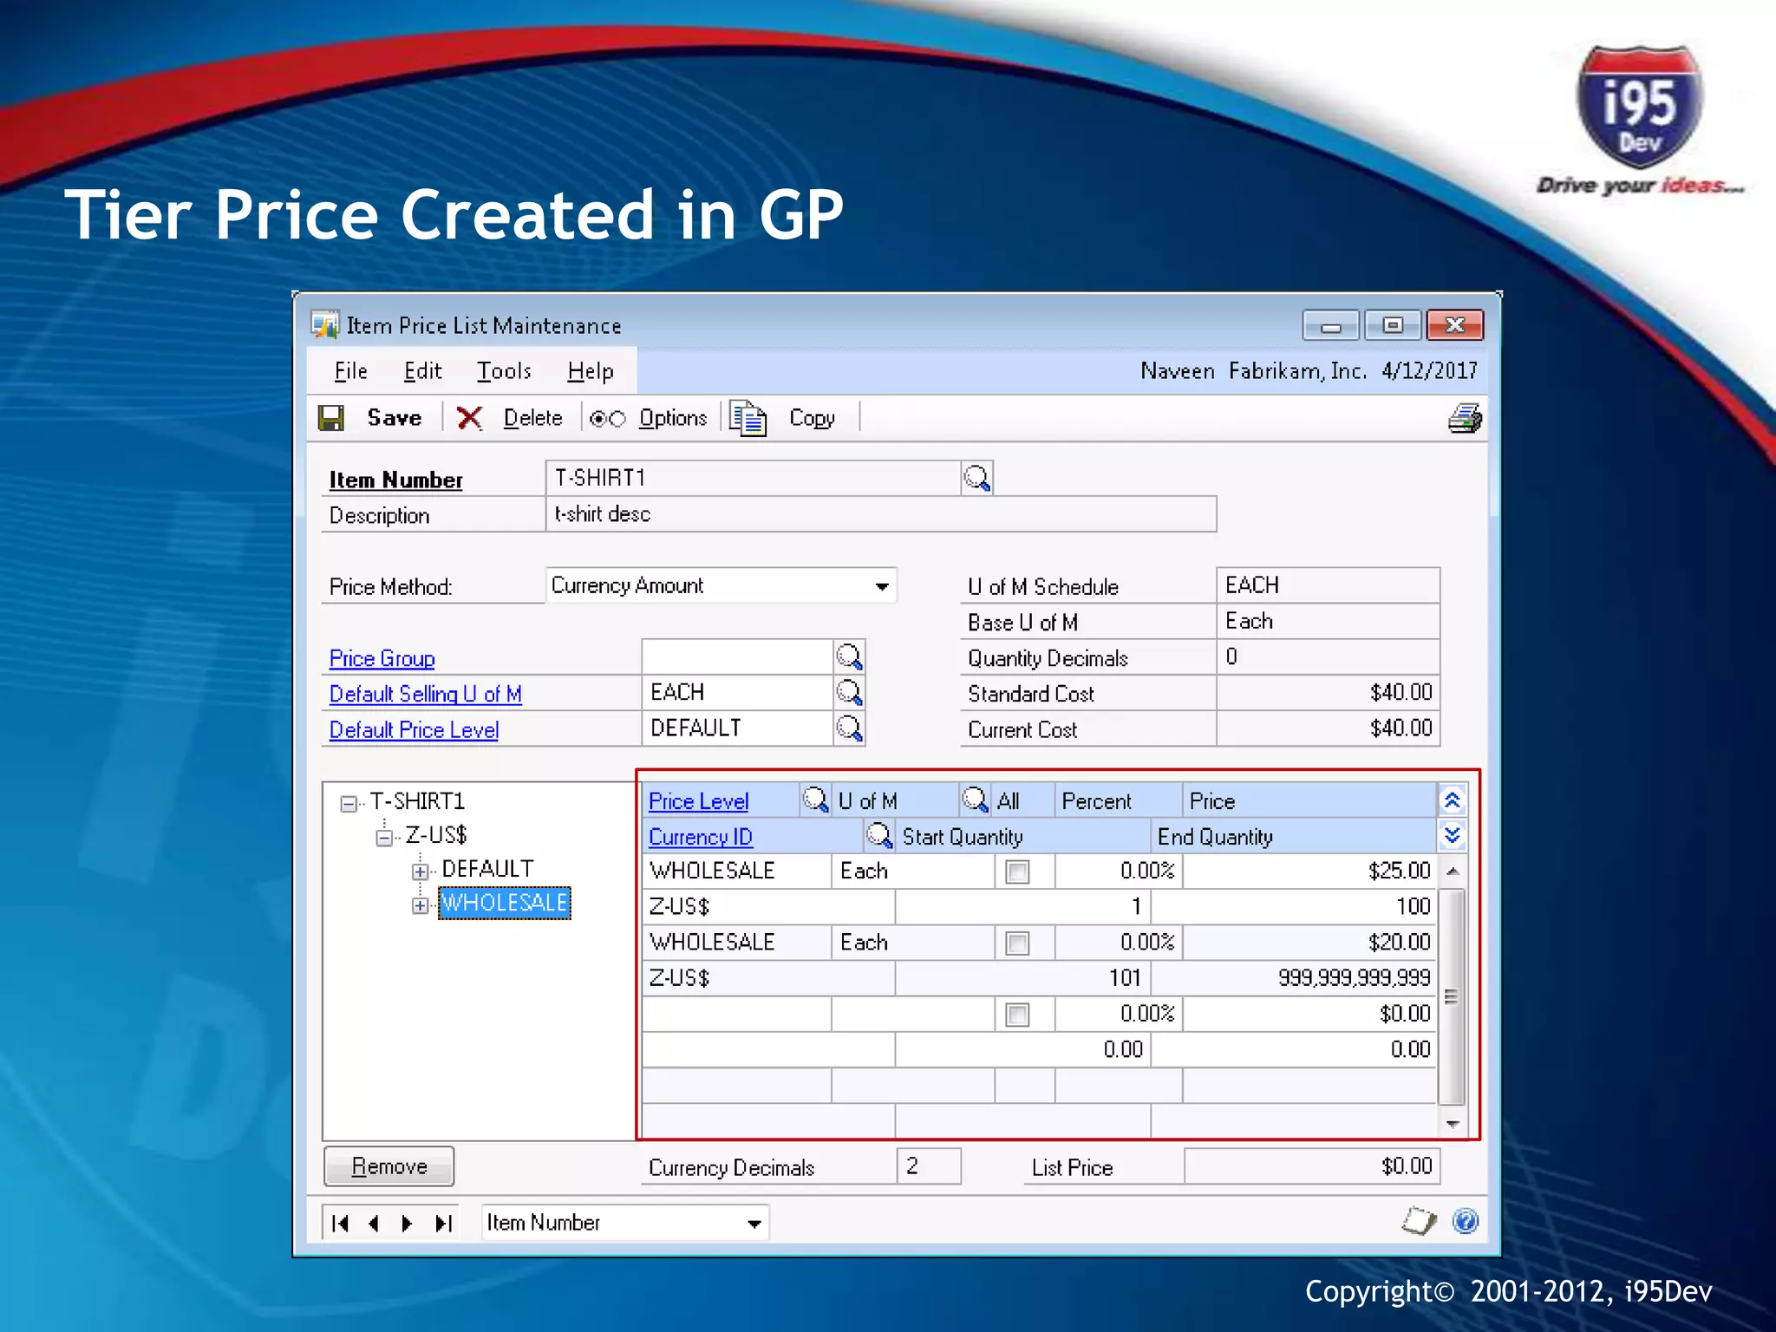
Task: Click Item Price List Maintenance title icon
Action: pos(325,324)
